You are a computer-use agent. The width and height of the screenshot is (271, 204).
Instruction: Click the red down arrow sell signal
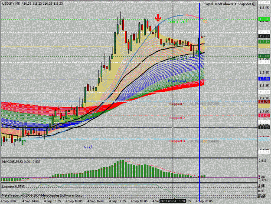[158, 18]
